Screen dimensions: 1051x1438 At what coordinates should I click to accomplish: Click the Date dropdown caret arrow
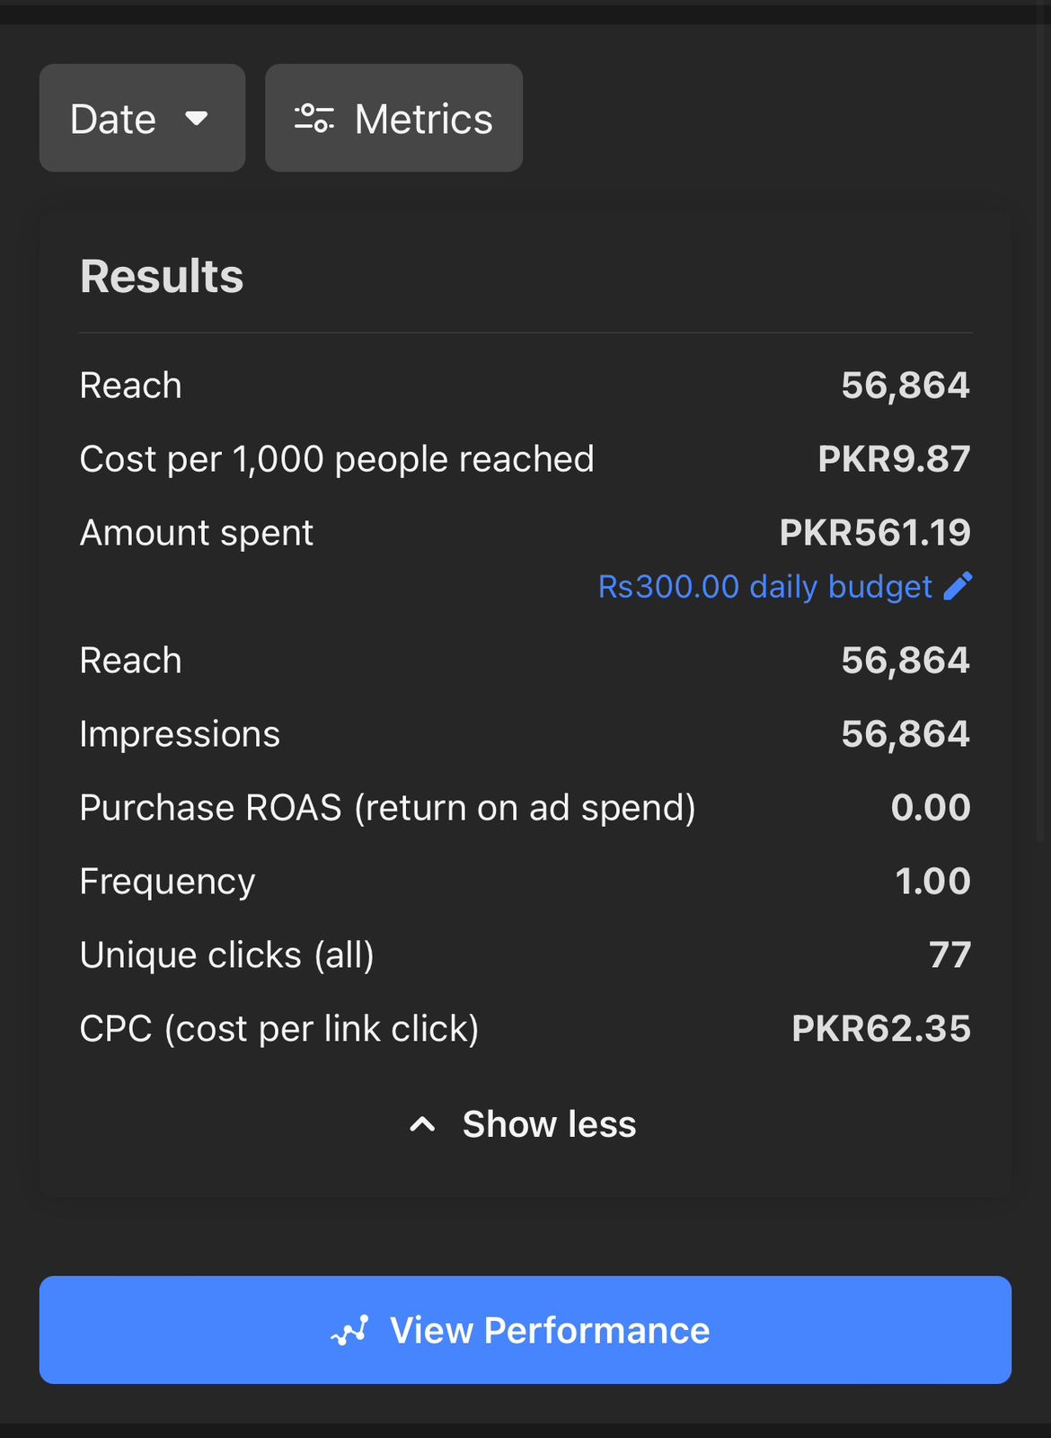coord(197,119)
